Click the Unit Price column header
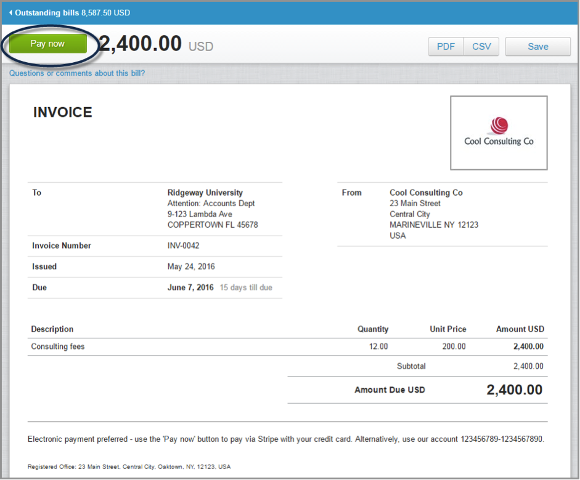The image size is (580, 480). click(x=448, y=329)
